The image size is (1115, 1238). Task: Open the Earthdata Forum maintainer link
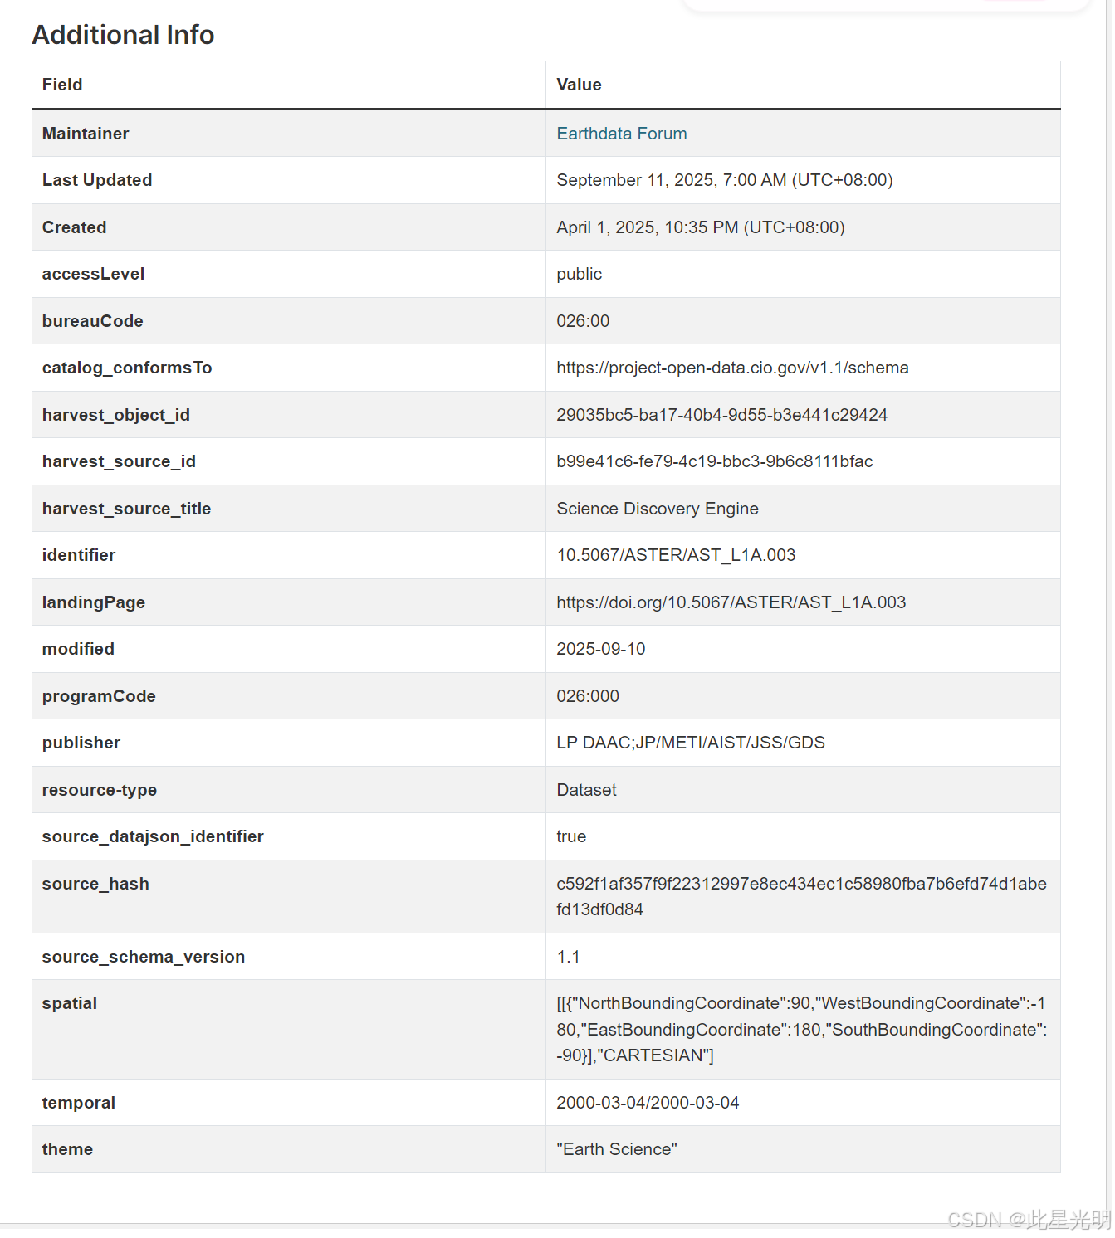pyautogui.click(x=621, y=134)
